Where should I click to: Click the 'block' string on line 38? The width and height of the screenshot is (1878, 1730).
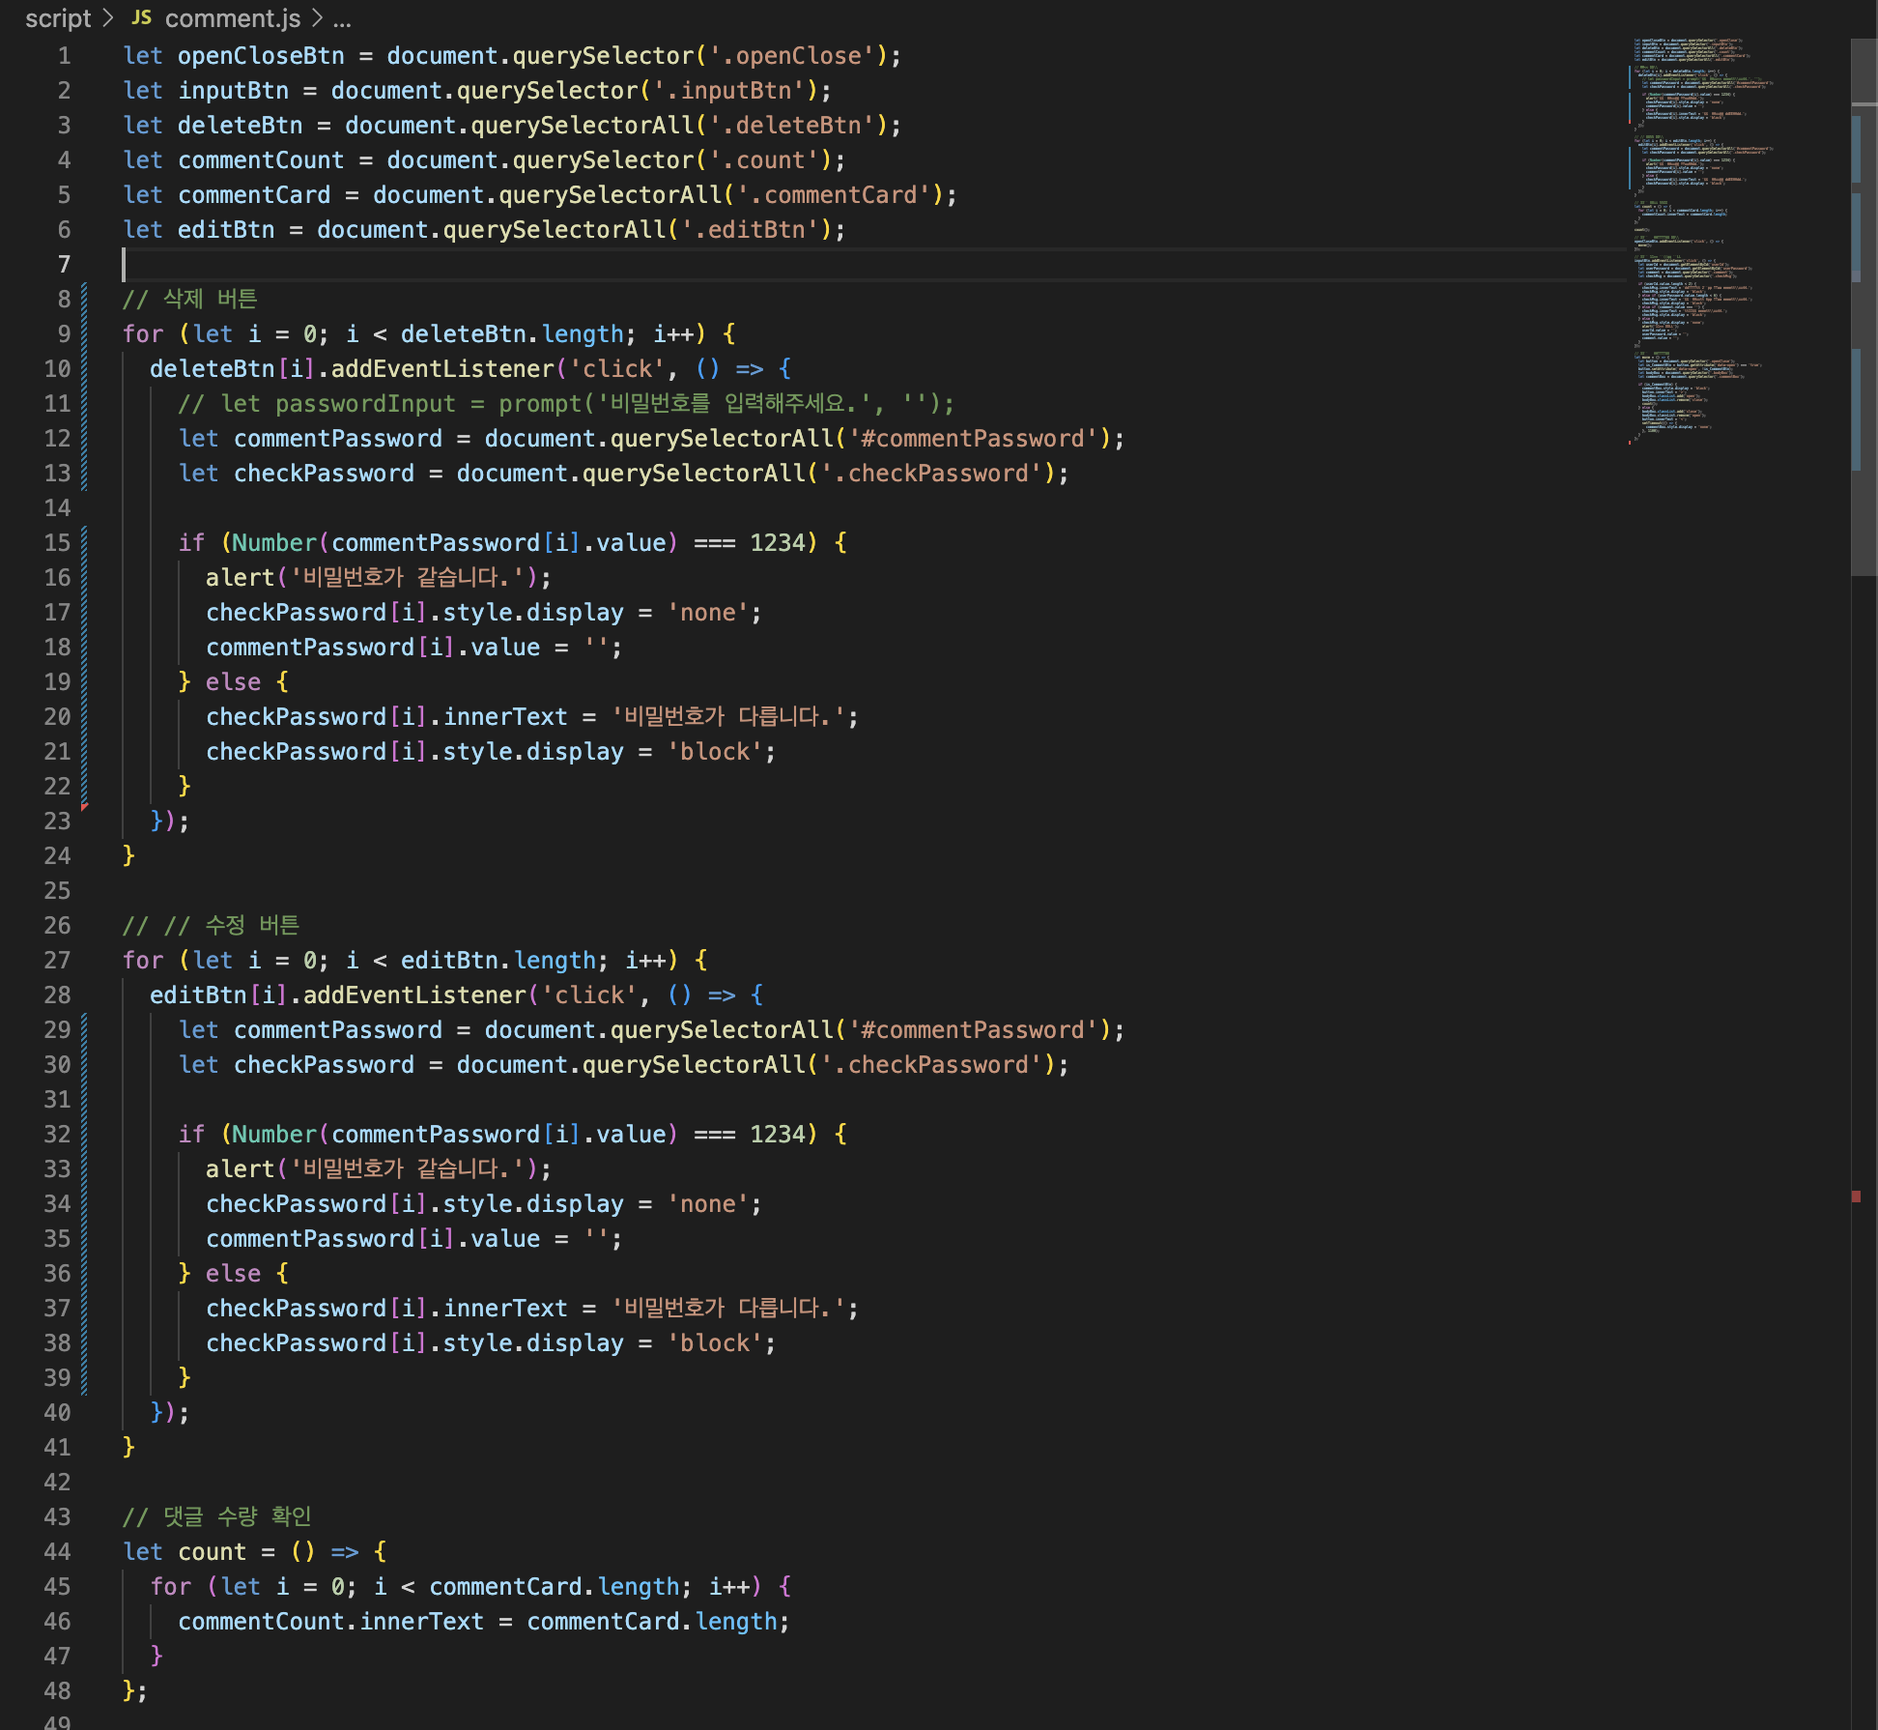click(714, 1343)
